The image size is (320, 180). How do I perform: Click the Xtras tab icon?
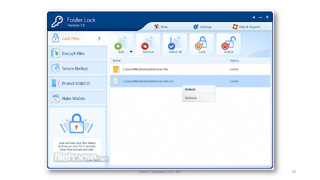pos(156,26)
